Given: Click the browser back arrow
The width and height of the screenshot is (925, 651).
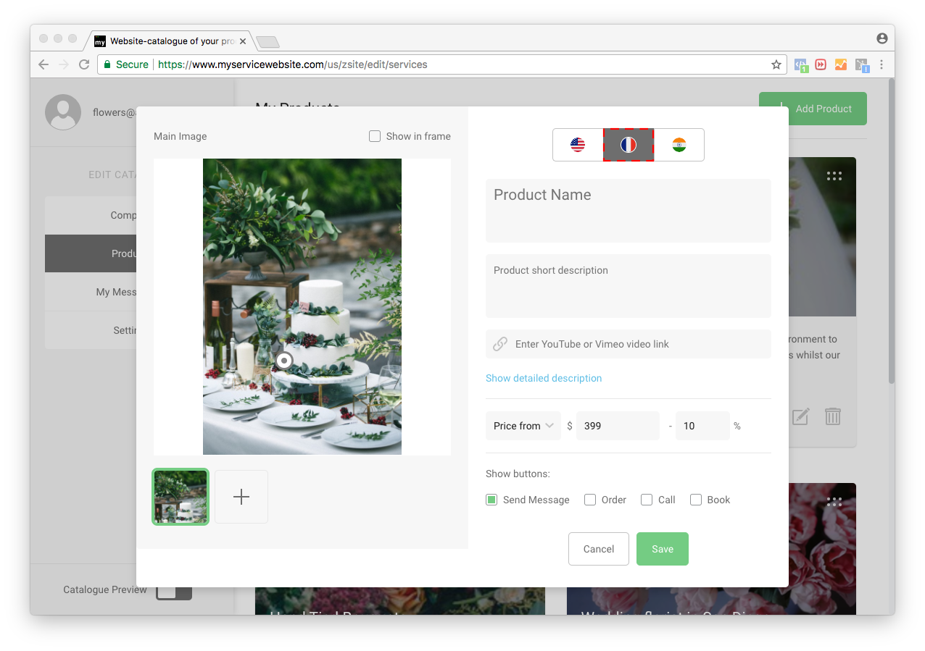Looking at the screenshot, I should coord(43,64).
